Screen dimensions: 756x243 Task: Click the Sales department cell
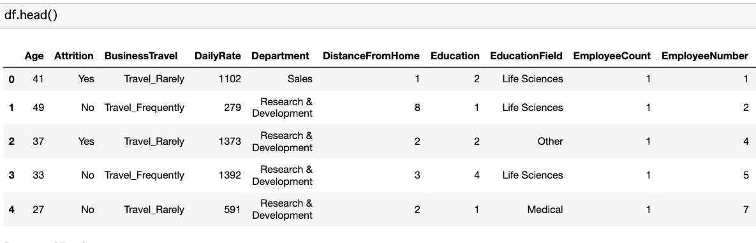point(300,79)
